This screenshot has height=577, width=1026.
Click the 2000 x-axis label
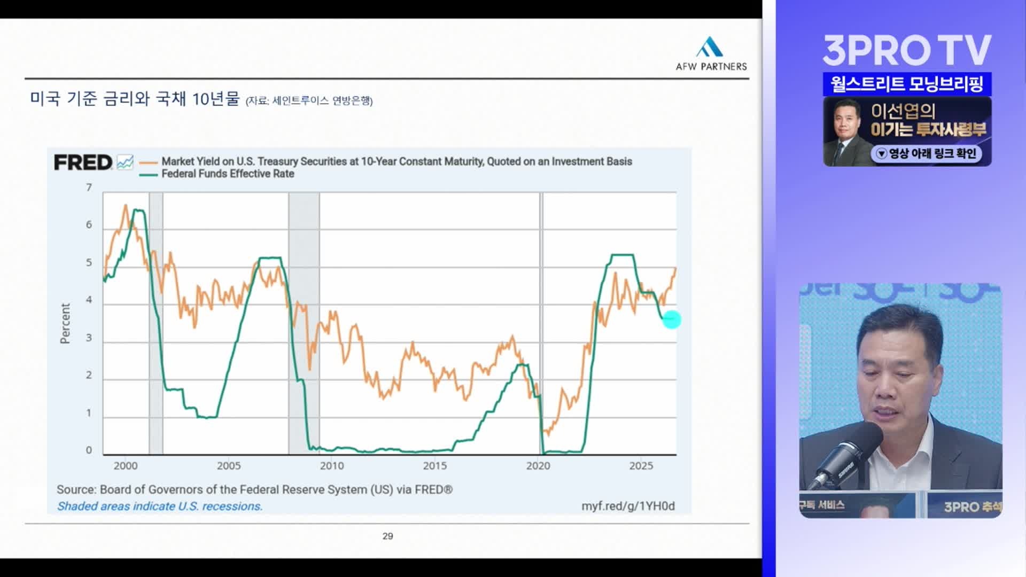[126, 466]
